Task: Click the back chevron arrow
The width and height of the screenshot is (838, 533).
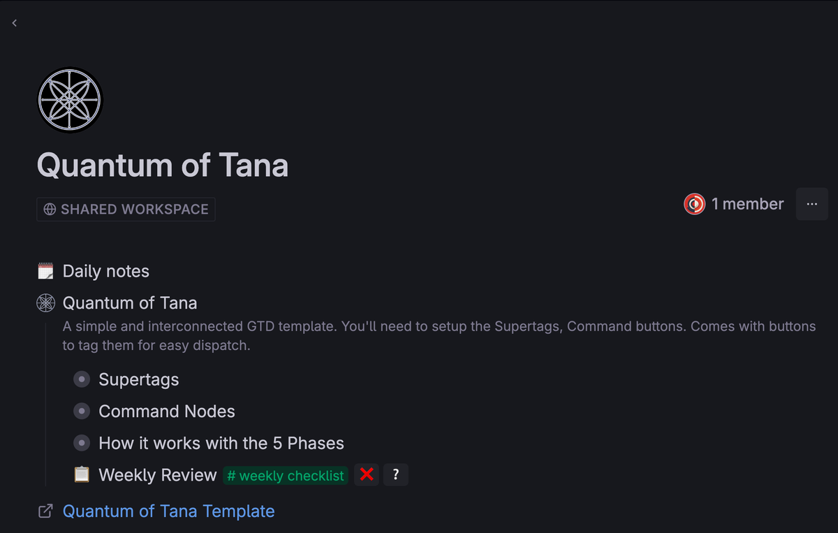Action: click(x=15, y=23)
